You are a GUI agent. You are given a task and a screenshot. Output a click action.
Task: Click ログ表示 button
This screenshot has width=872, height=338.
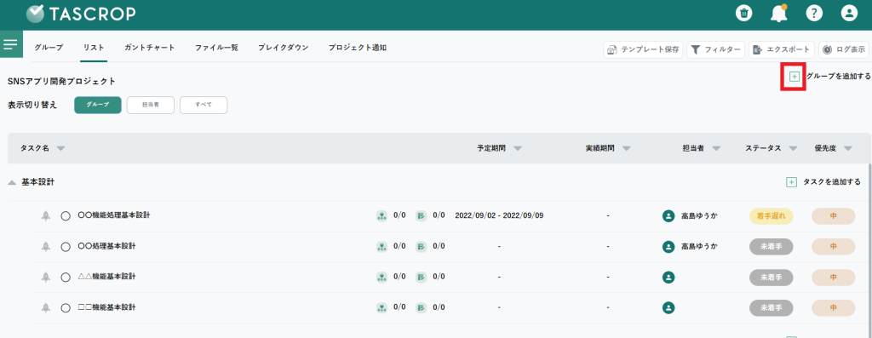pos(844,49)
